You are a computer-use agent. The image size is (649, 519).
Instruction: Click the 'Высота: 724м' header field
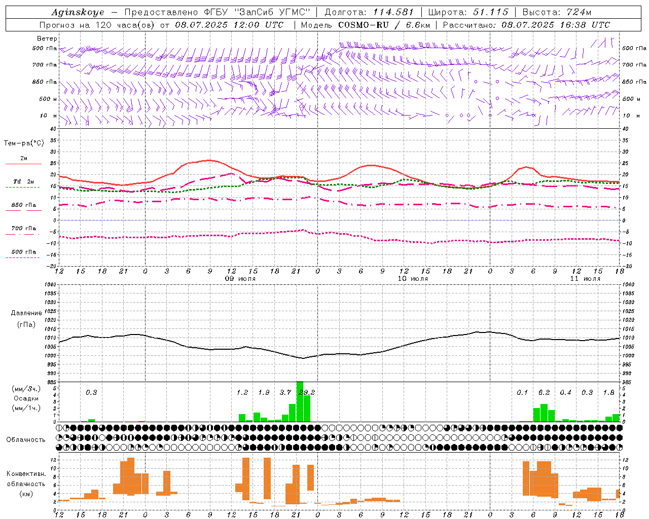click(557, 12)
